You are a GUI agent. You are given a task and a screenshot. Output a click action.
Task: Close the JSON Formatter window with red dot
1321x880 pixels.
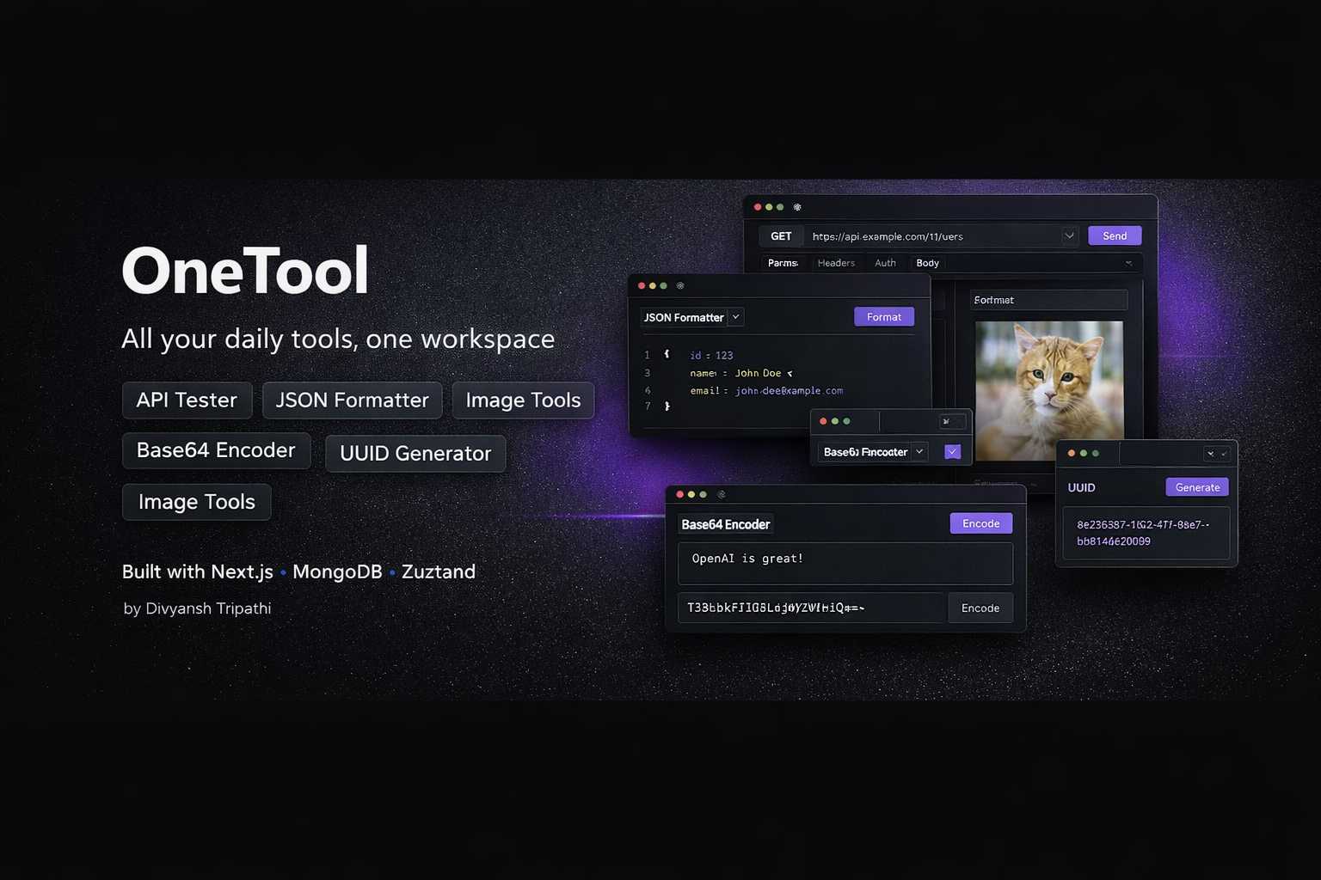pyautogui.click(x=642, y=285)
